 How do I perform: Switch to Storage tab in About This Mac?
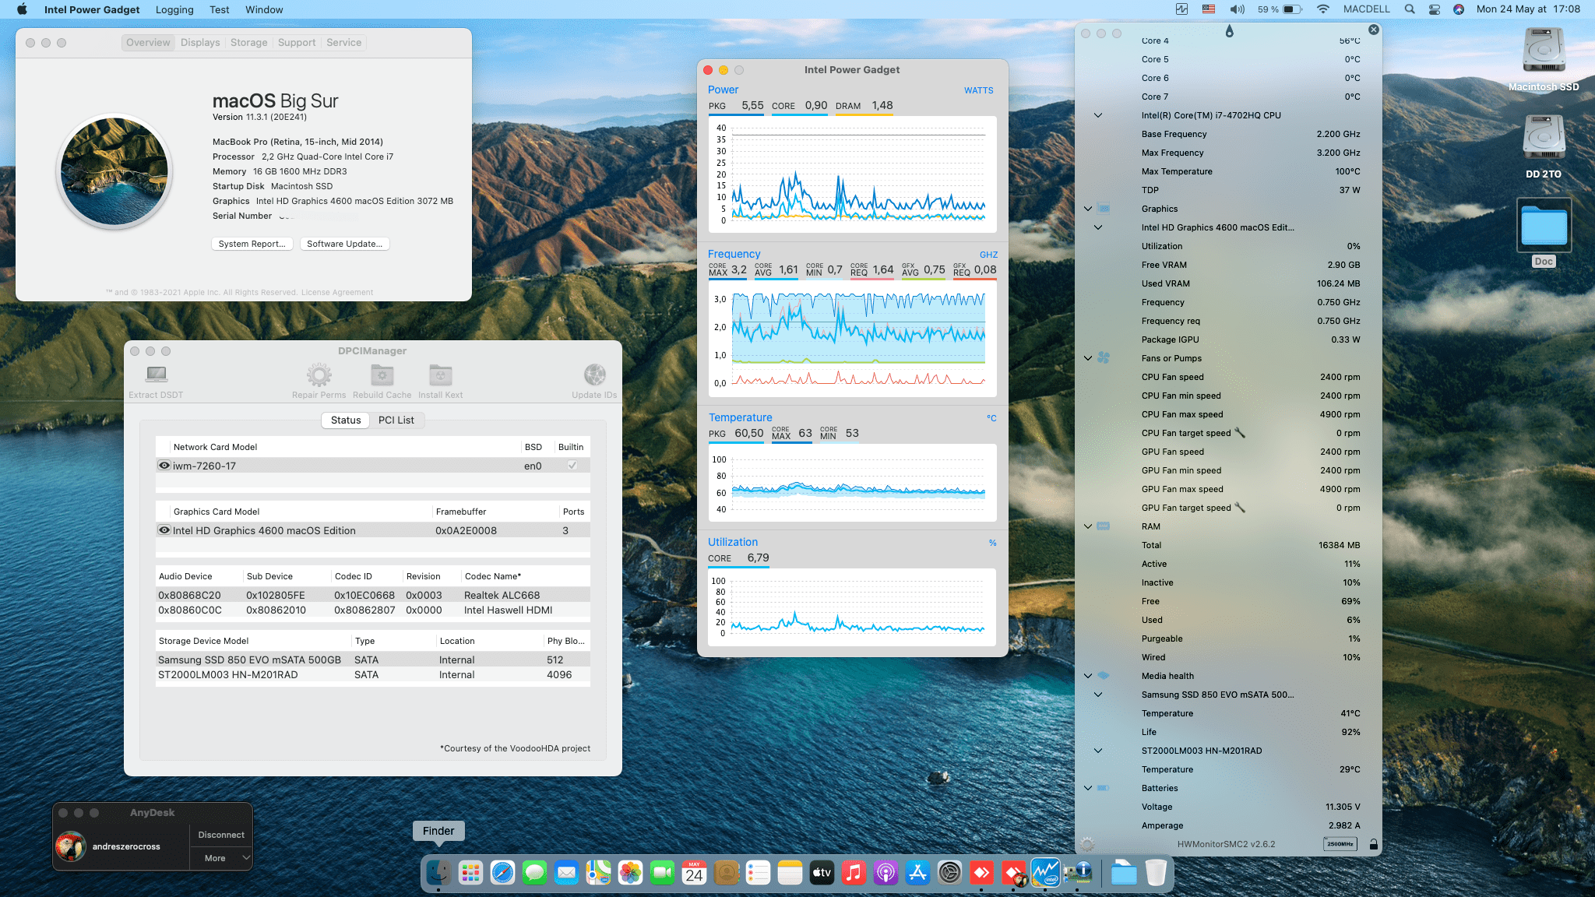[248, 43]
